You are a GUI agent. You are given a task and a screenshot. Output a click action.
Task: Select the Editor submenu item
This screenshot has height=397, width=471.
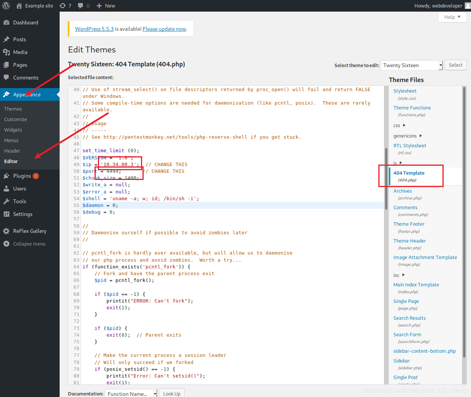[x=11, y=161]
